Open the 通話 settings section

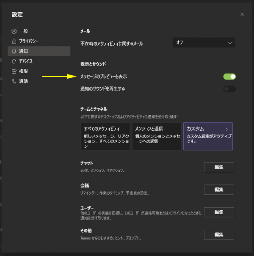[x=23, y=81]
